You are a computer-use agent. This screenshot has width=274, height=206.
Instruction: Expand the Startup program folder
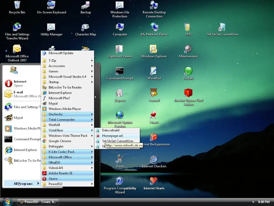67,82
